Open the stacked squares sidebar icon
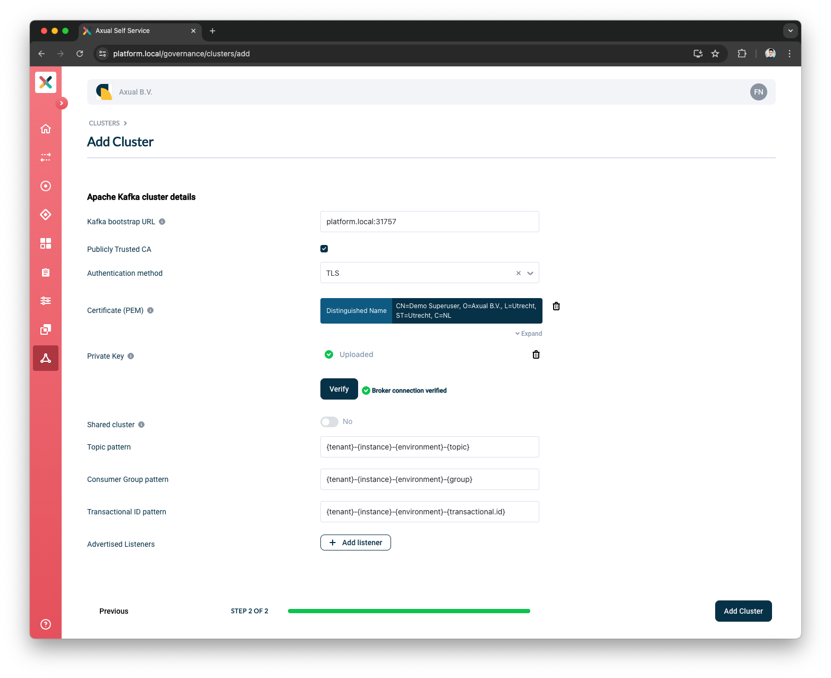 click(x=46, y=329)
